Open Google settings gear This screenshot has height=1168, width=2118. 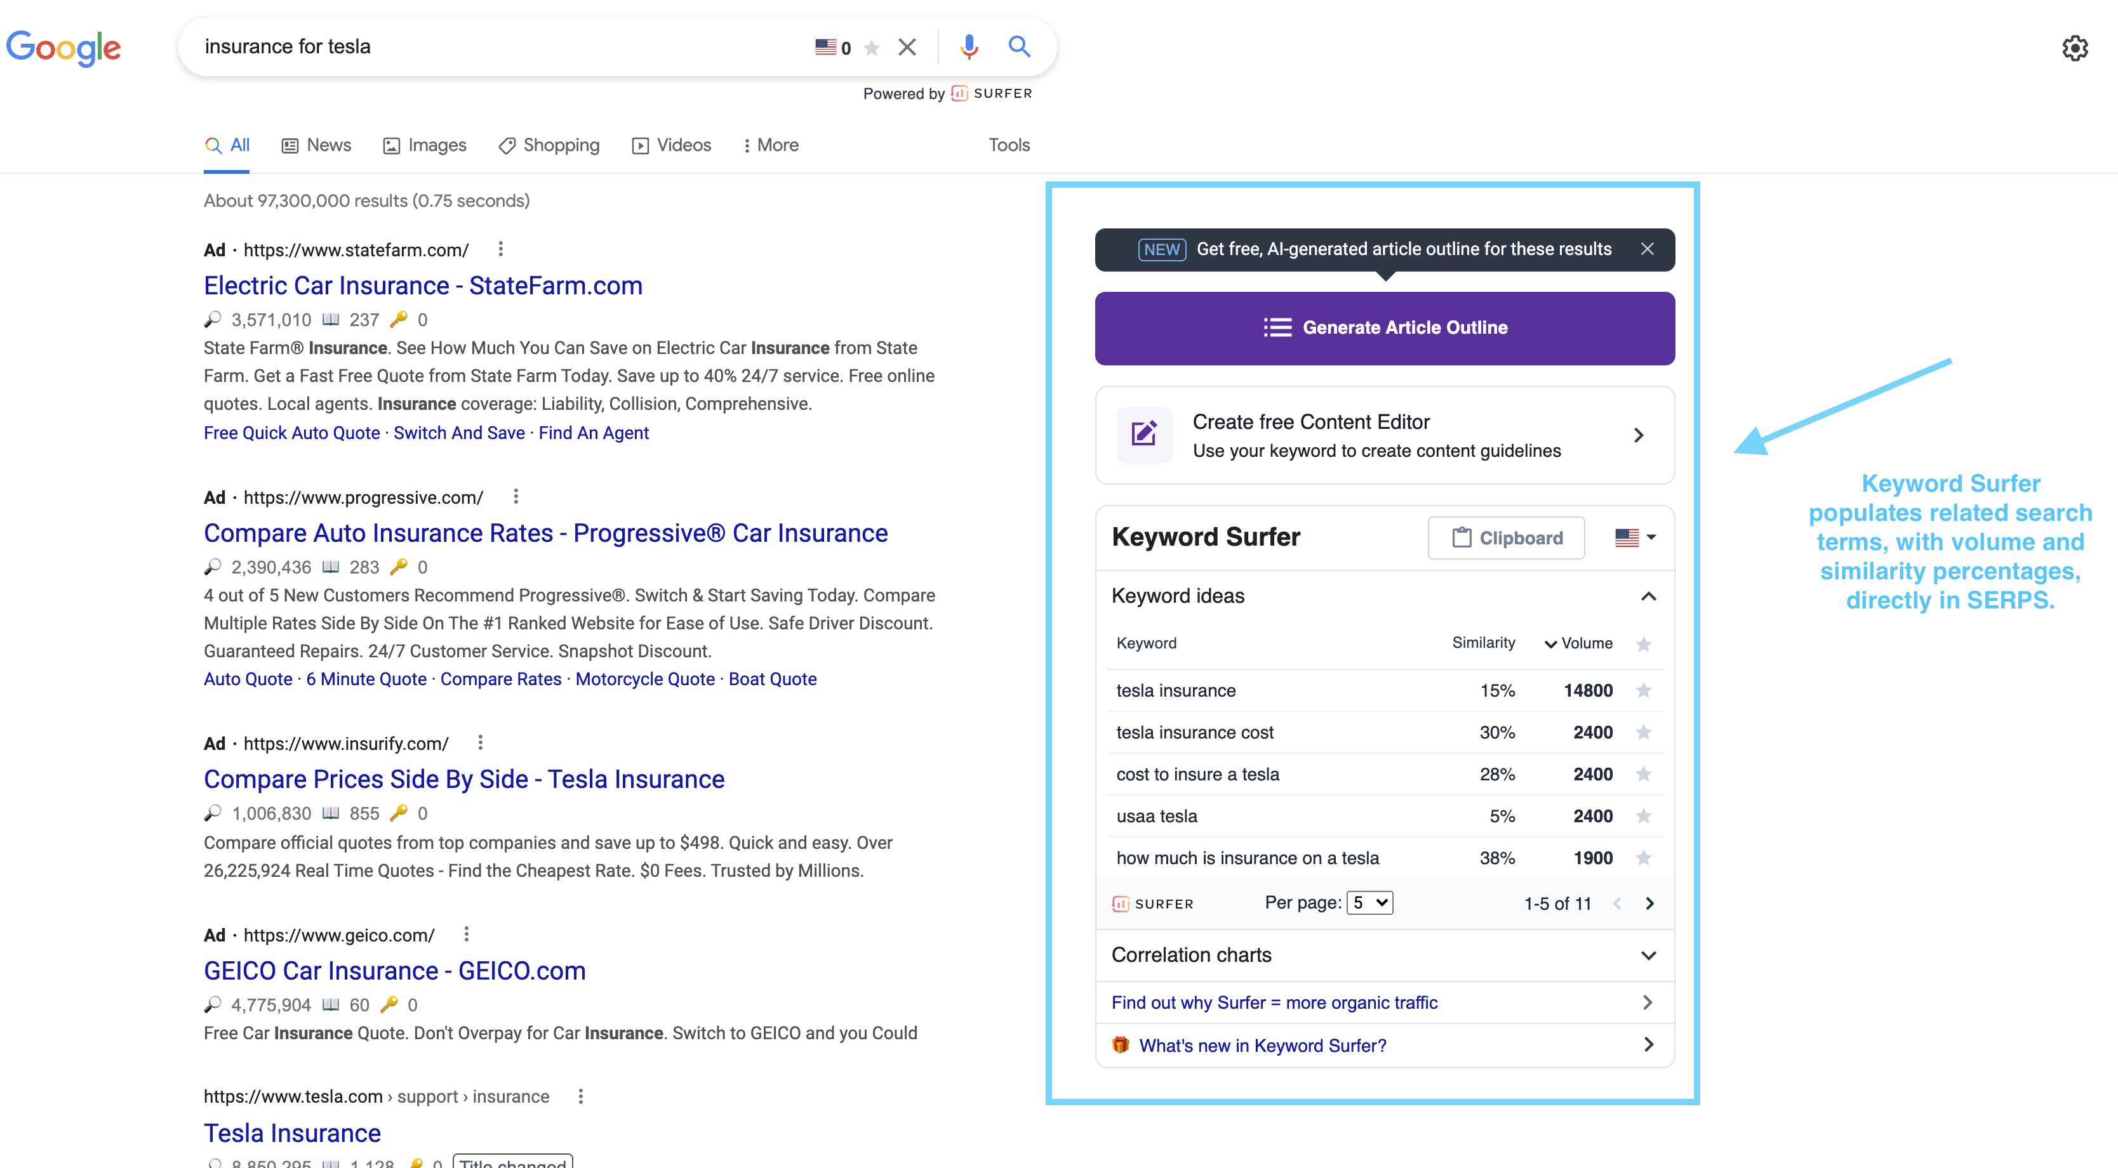pyautogui.click(x=2075, y=48)
